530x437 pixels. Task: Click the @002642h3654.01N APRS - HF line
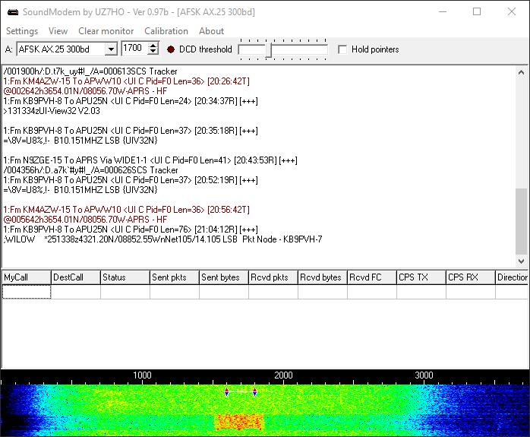pos(85,91)
